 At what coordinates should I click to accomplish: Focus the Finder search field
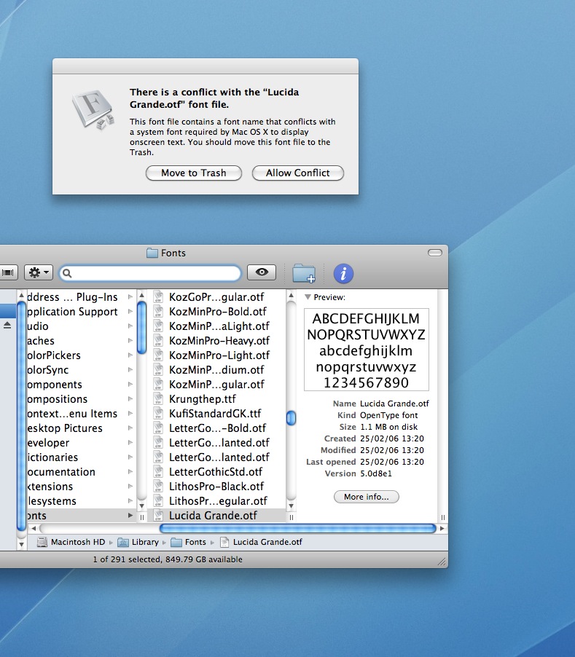click(150, 273)
